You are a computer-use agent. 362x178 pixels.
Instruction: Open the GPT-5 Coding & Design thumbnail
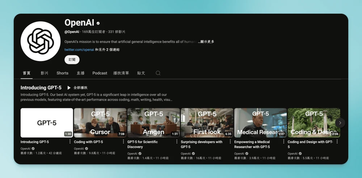point(314,123)
